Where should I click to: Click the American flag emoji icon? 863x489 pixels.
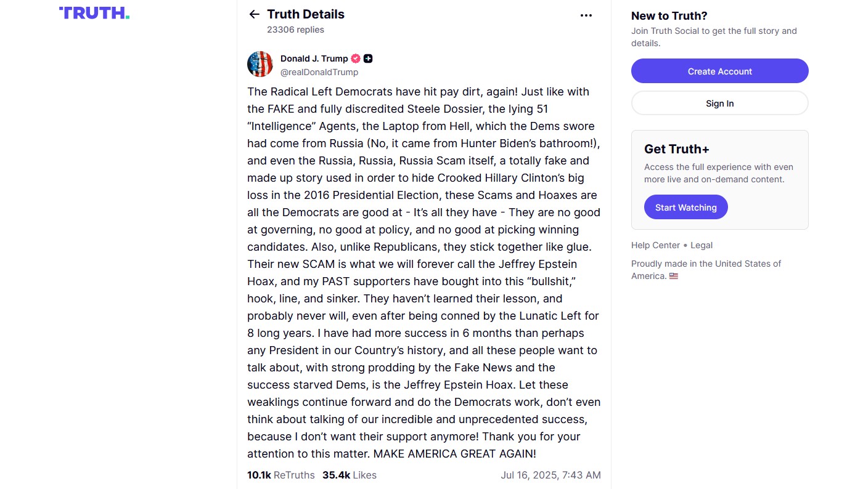(674, 277)
